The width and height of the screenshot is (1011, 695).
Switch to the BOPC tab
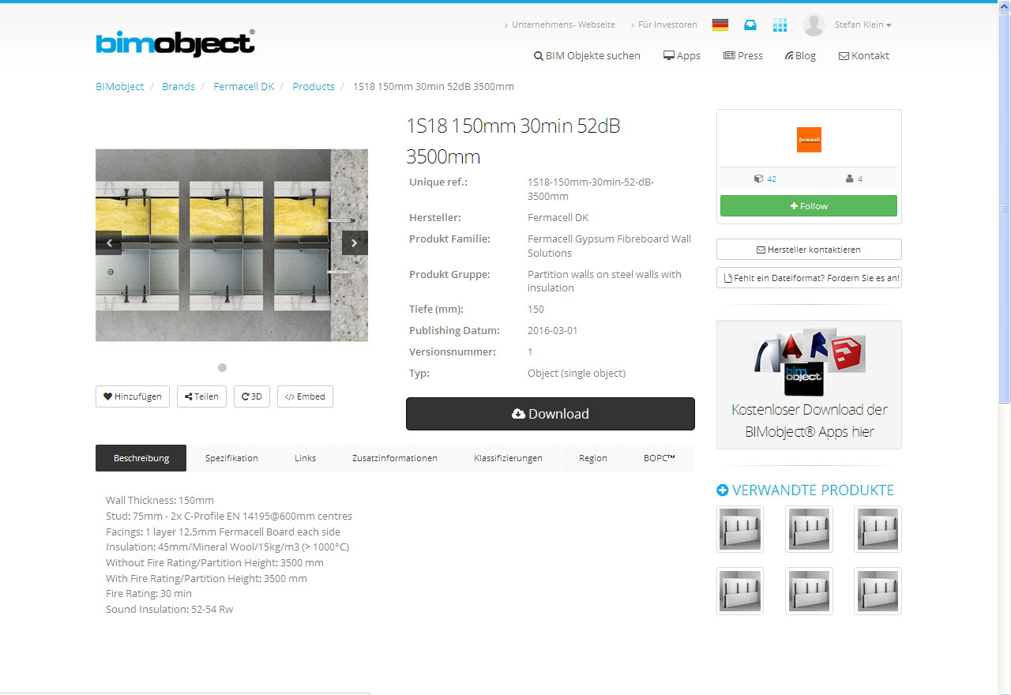tap(660, 458)
